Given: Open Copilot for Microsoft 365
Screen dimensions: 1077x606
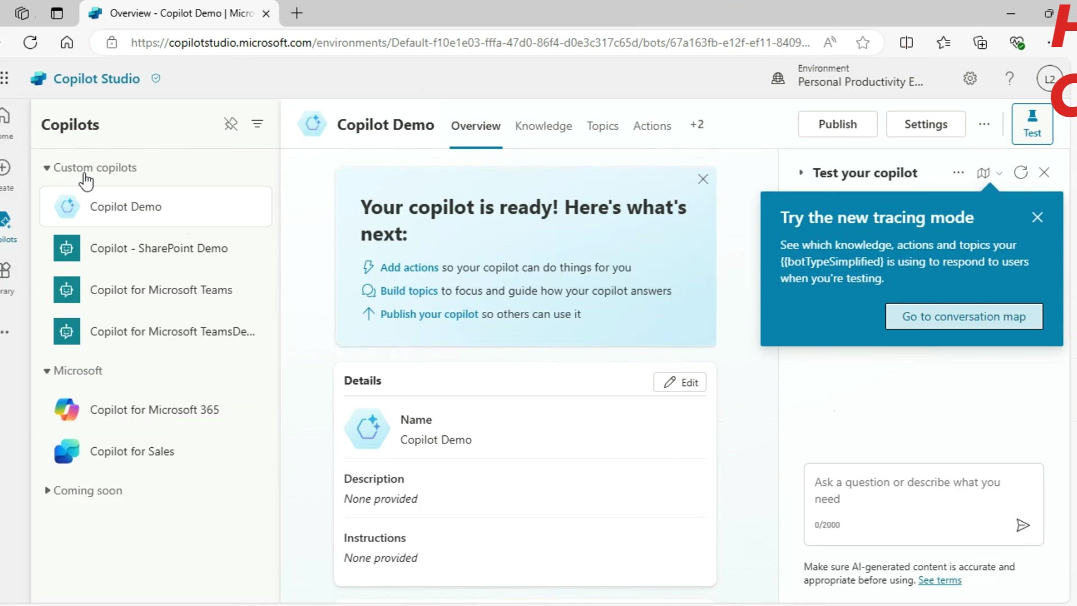Looking at the screenshot, I should pyautogui.click(x=156, y=410).
